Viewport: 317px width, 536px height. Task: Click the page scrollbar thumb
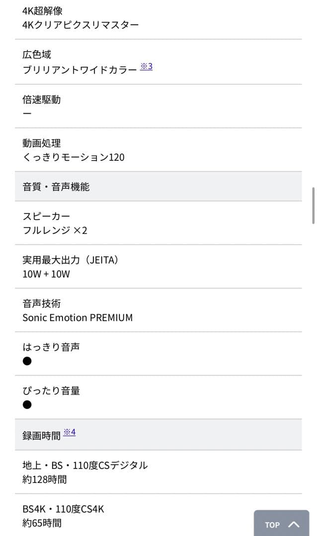click(x=314, y=205)
